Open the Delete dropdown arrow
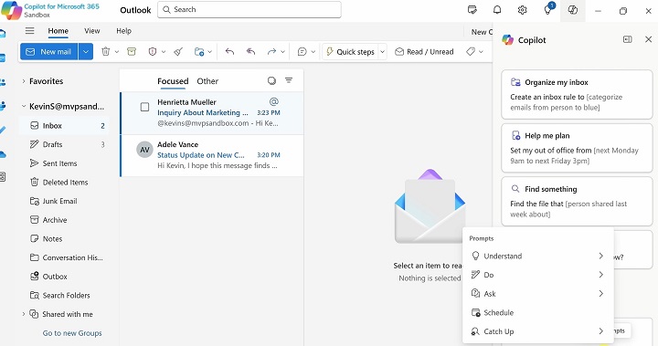 pyautogui.click(x=117, y=52)
